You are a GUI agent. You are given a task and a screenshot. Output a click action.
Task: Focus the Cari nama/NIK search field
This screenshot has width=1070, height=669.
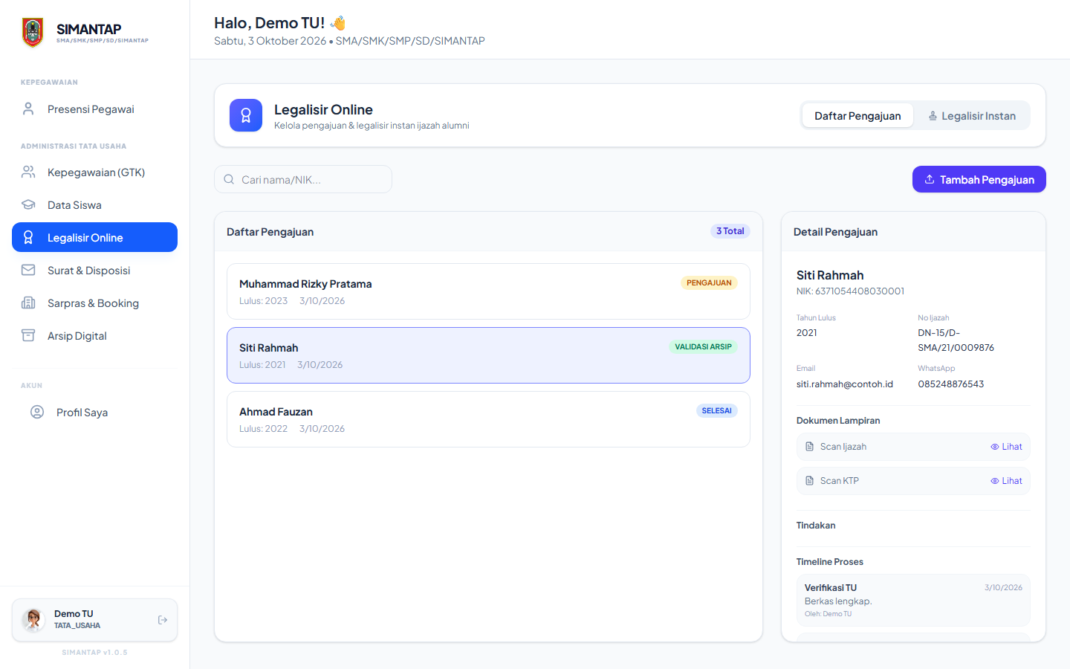[x=303, y=179]
